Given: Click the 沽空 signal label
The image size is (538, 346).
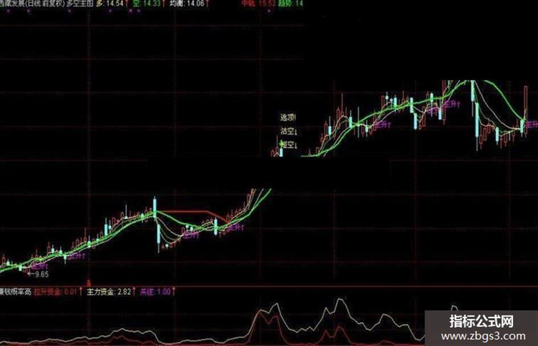Looking at the screenshot, I should pos(289,131).
